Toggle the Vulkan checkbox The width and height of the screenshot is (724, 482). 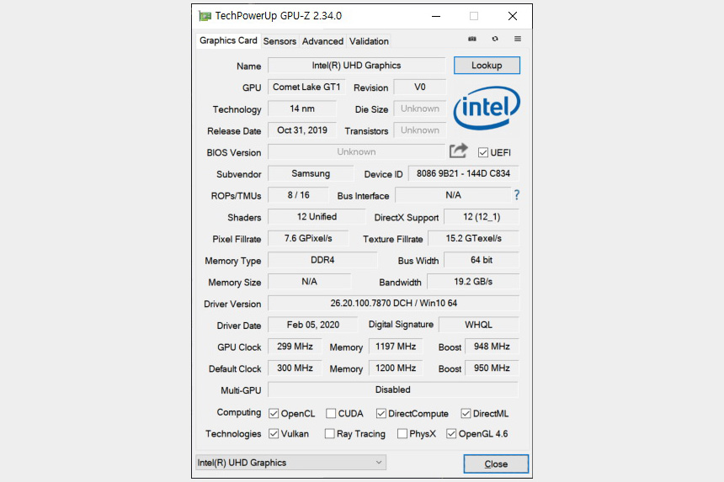coord(274,433)
